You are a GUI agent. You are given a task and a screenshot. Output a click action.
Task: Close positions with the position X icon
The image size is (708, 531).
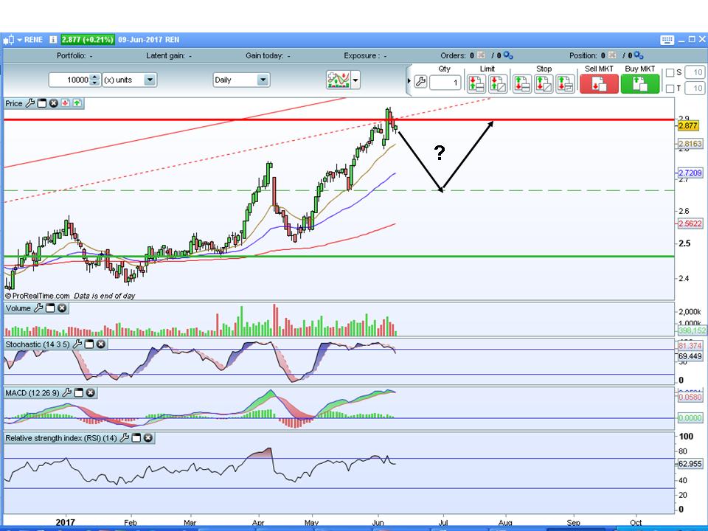click(612, 55)
